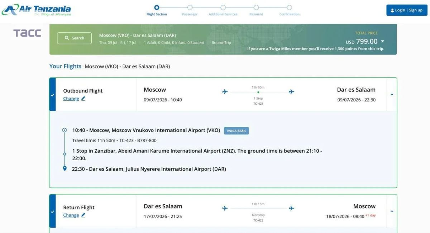Toggle the Outbound Flight selected checkmark
This screenshot has width=430, height=233.
coord(53,95)
